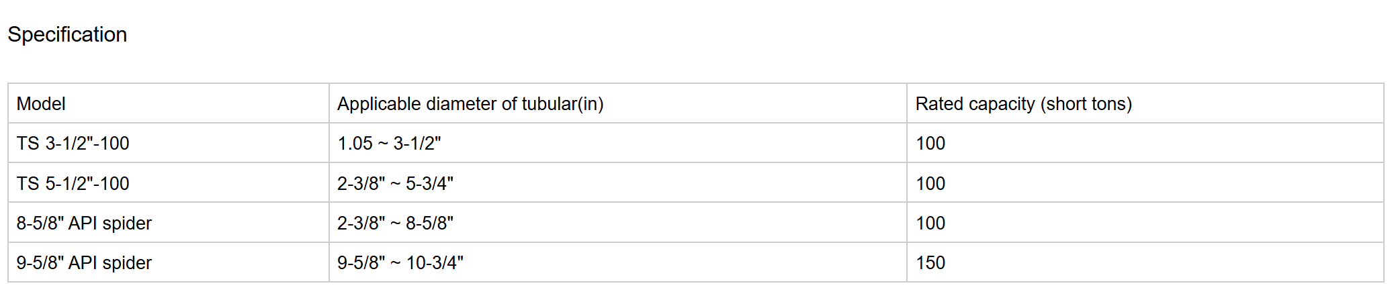
Task: Click the 2-3/8" ~ 5-3/4" diameter cell
Action: [x=395, y=183]
